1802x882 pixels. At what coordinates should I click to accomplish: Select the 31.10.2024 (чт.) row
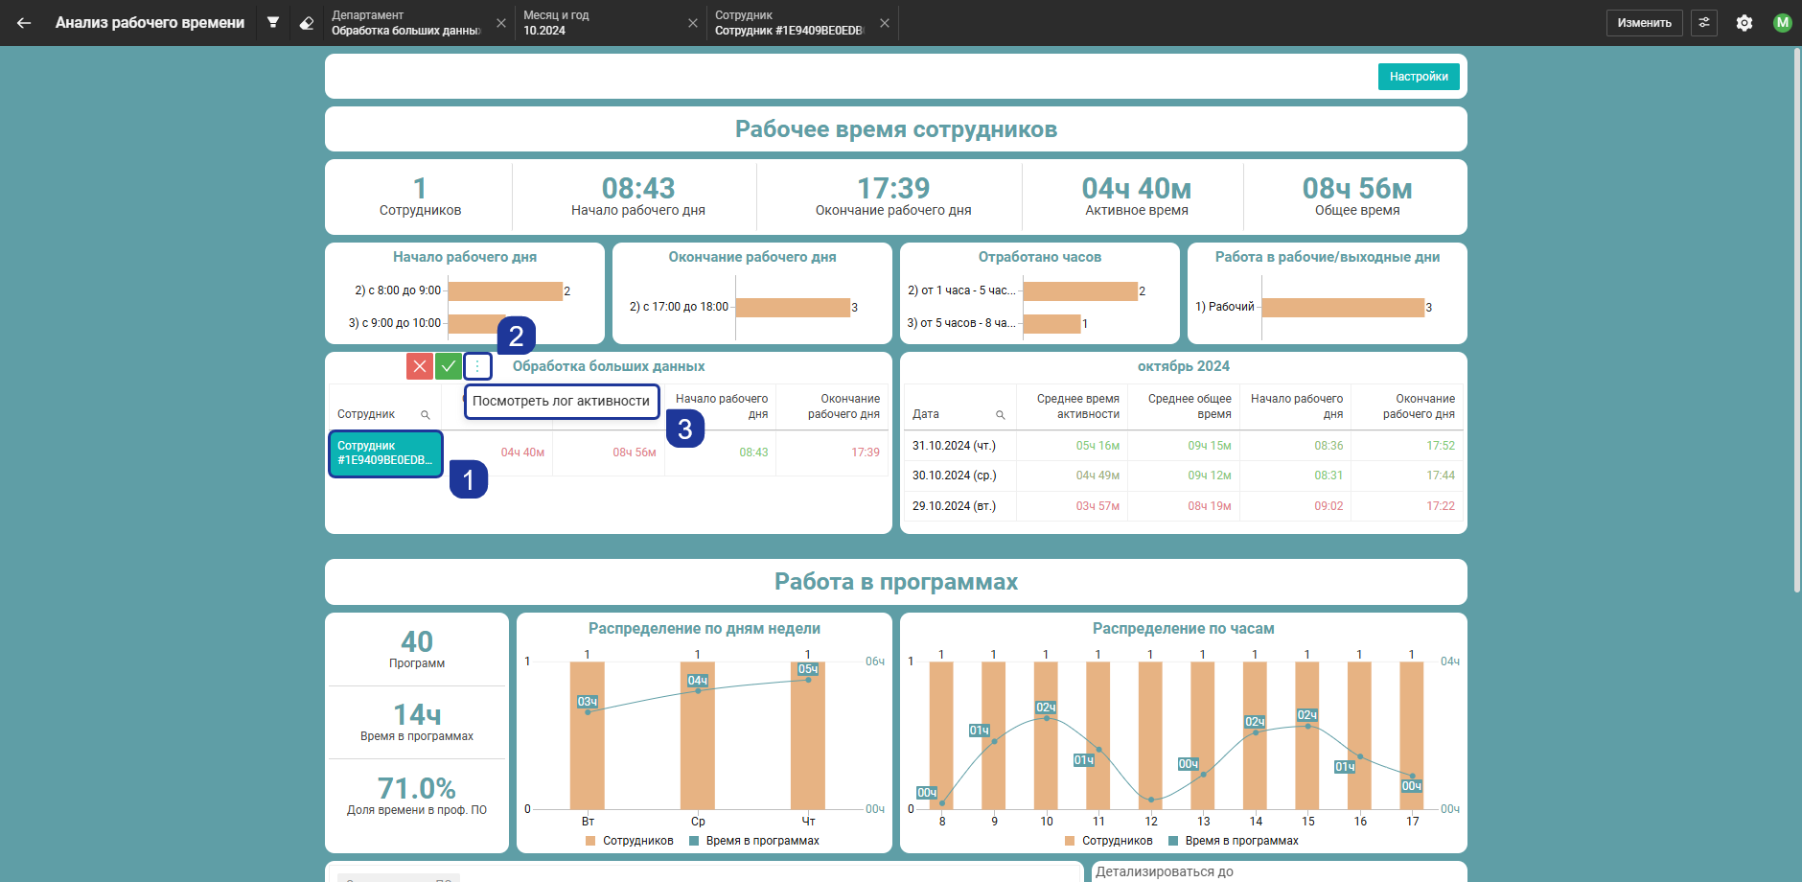point(1184,446)
